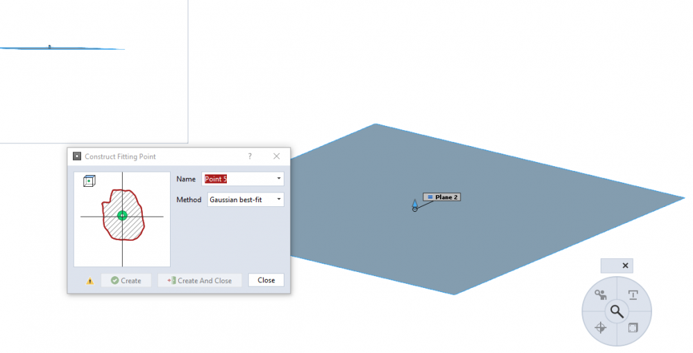
Task: Click the fitting point preview illustration
Action: (122, 219)
